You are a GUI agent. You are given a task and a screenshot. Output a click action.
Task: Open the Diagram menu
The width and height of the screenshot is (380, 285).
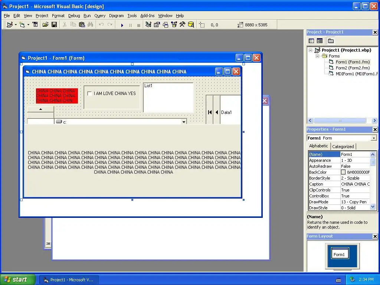(x=116, y=16)
